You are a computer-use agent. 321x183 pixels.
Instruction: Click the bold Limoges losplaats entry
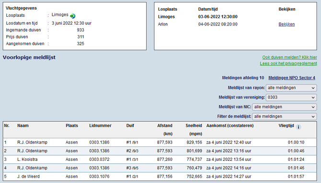(166, 17)
